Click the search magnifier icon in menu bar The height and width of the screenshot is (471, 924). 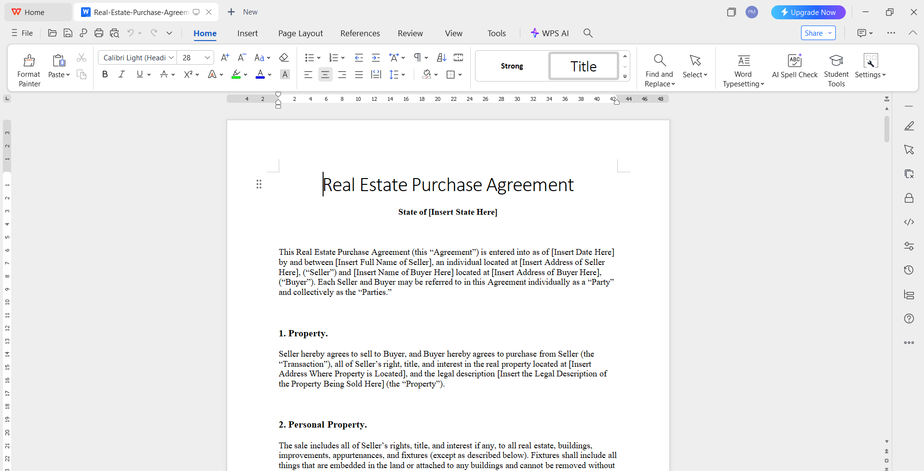(x=588, y=33)
